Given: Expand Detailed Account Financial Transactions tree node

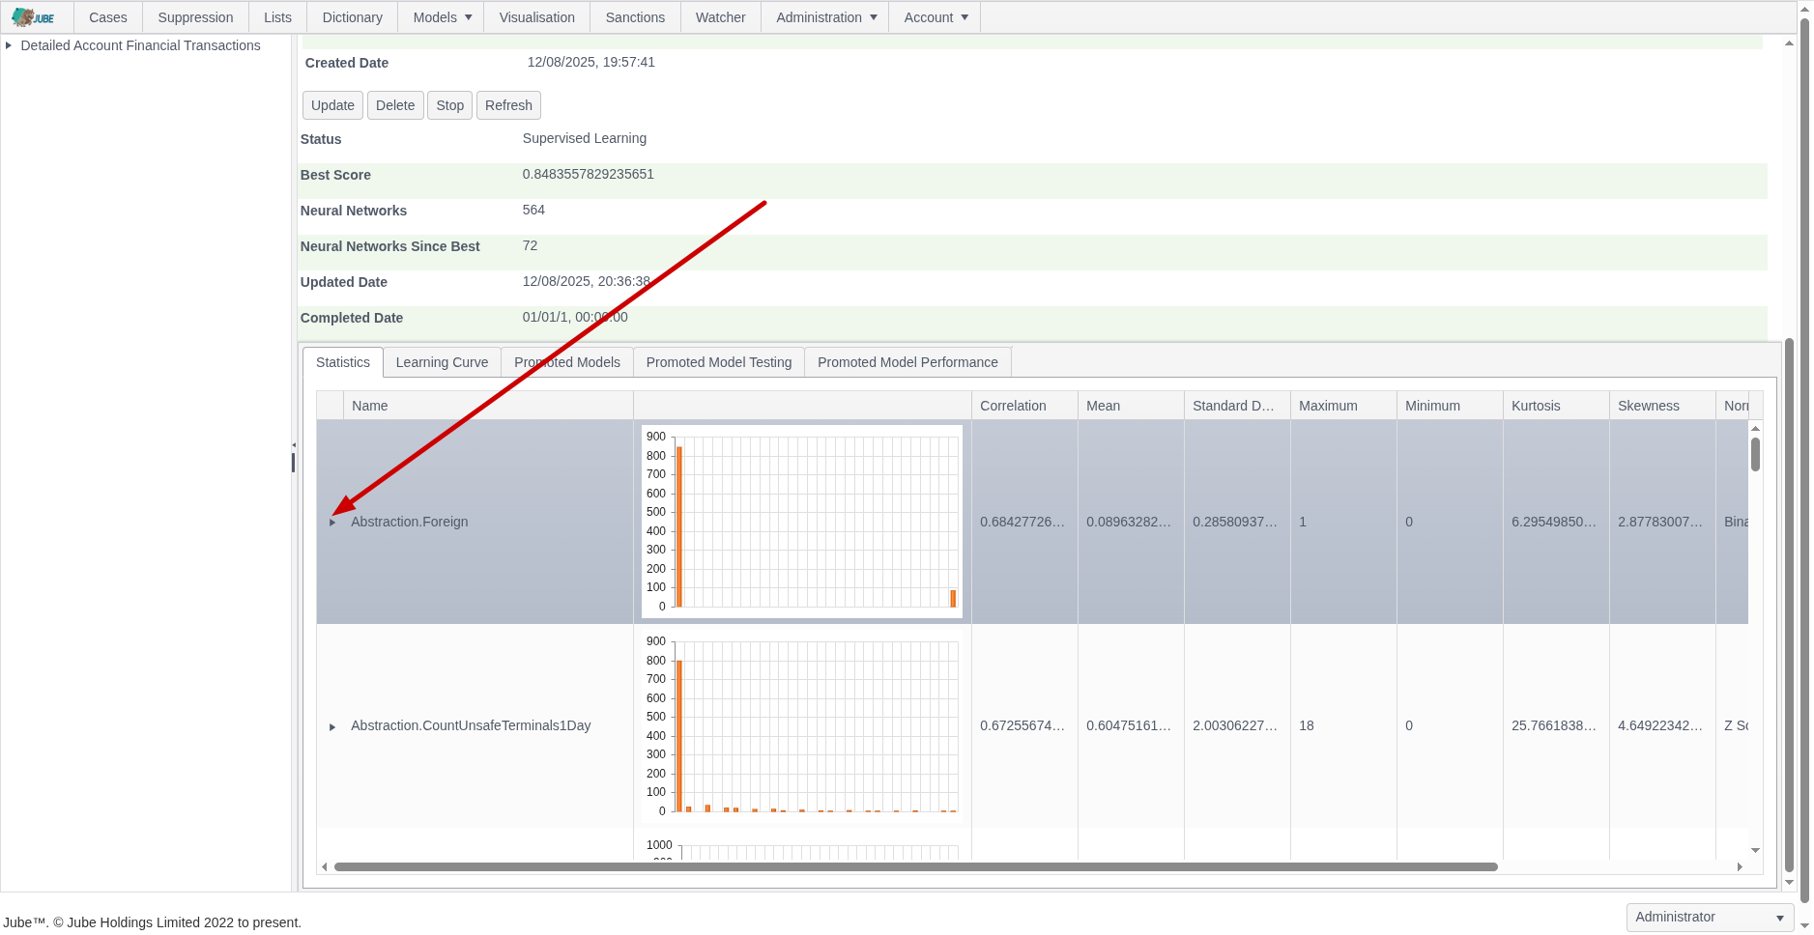Looking at the screenshot, I should [x=9, y=45].
